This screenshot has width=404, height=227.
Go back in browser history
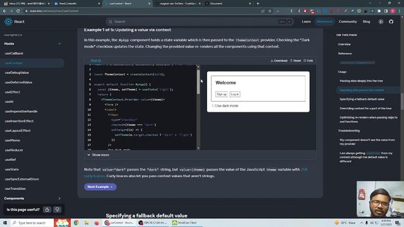(x=4, y=11)
